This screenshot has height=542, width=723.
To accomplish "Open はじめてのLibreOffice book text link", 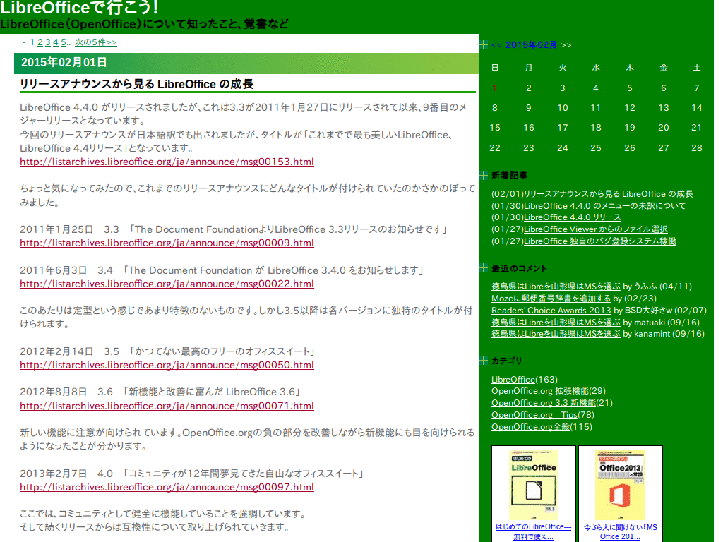I will [x=534, y=532].
